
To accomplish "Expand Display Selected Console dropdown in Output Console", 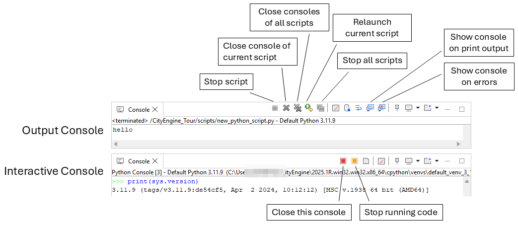I will [x=418, y=108].
